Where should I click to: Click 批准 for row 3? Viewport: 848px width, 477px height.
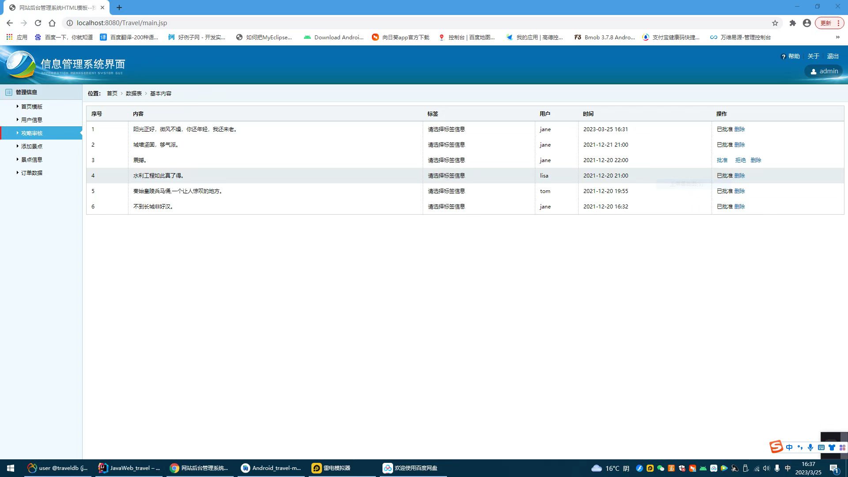722,160
